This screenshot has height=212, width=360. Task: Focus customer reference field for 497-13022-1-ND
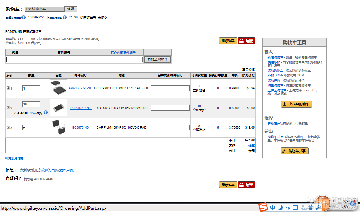170,88
